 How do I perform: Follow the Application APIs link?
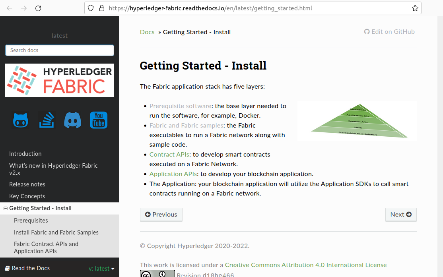click(173, 174)
